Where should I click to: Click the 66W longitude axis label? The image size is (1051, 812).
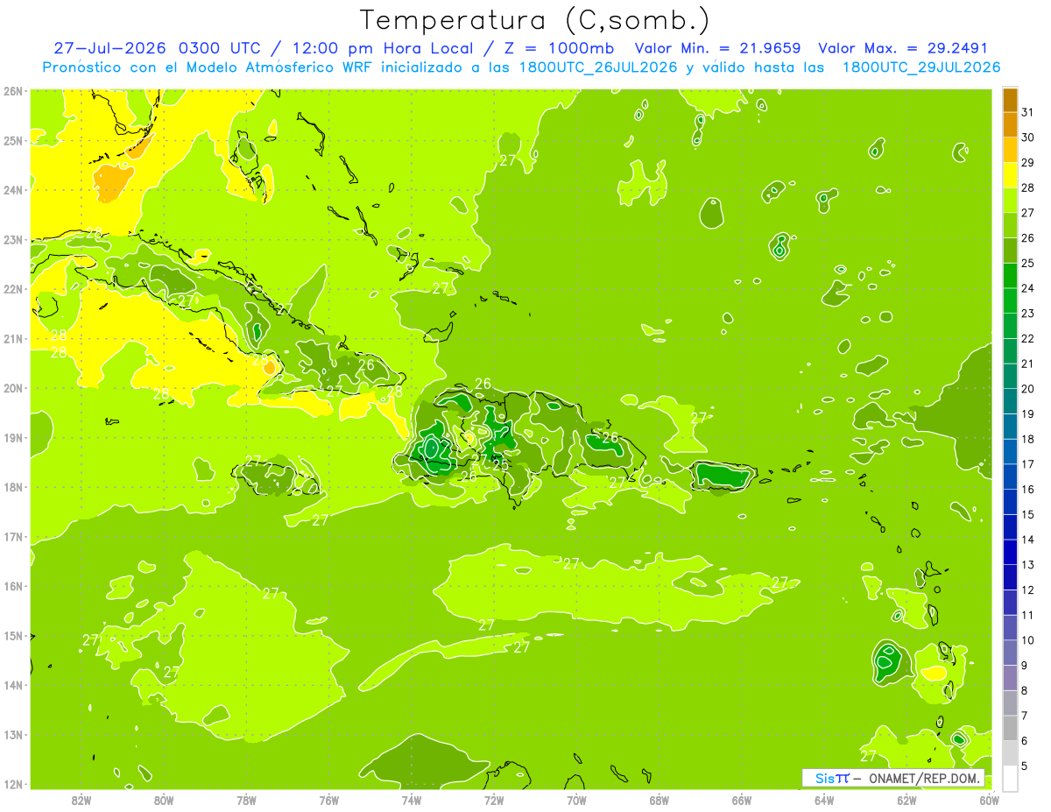click(742, 800)
